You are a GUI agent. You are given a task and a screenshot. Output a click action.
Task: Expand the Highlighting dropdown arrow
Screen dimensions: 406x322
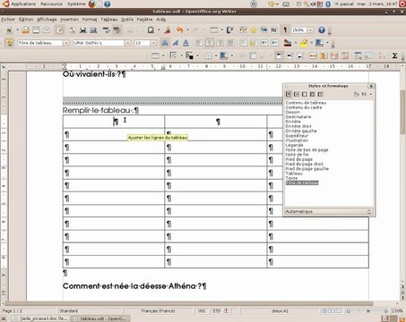point(311,43)
